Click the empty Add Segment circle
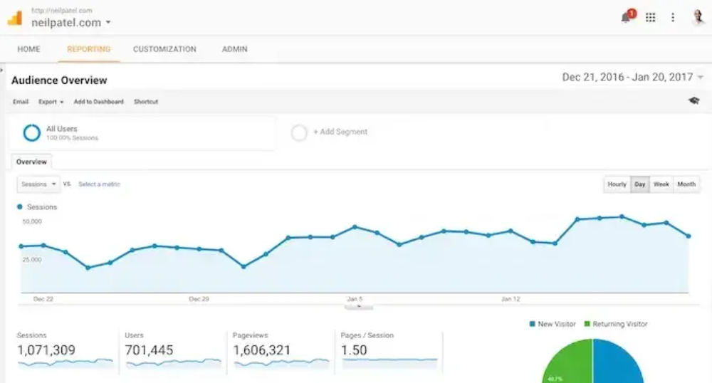 pos(299,132)
